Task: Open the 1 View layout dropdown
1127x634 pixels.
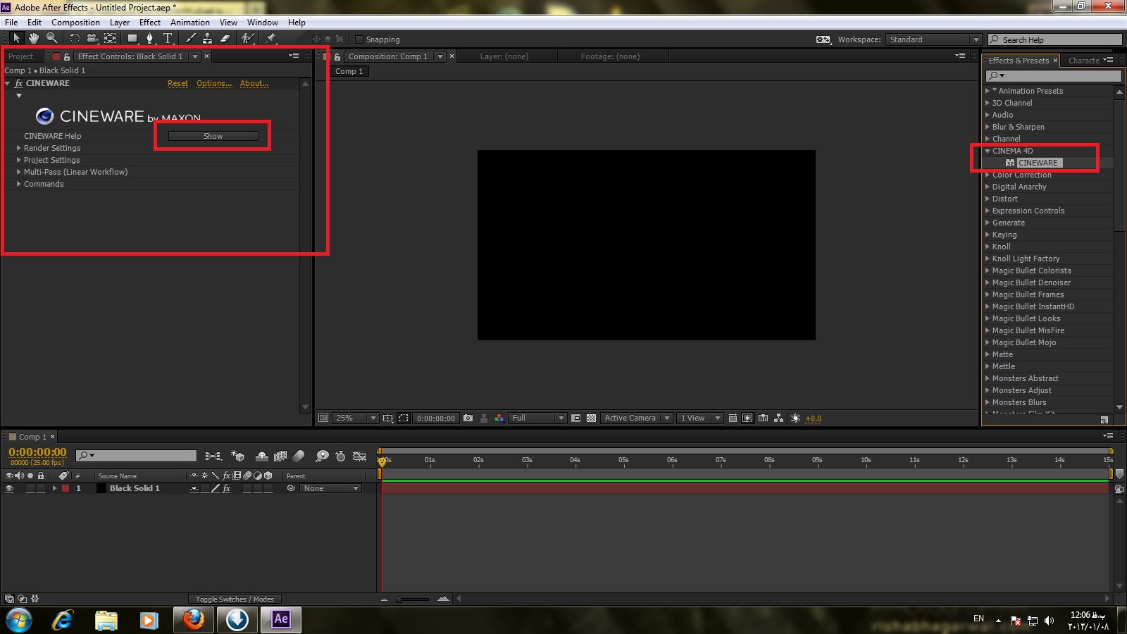Action: (700, 418)
